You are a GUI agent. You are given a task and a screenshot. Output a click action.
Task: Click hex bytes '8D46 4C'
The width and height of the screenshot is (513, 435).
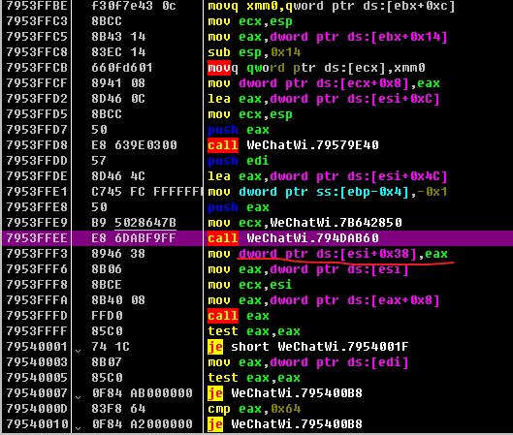118,176
